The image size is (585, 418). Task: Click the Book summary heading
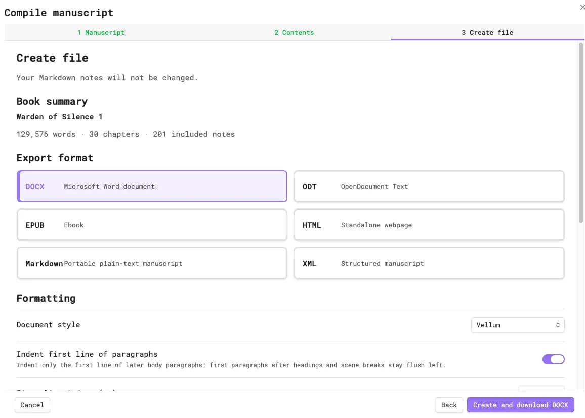pos(52,102)
